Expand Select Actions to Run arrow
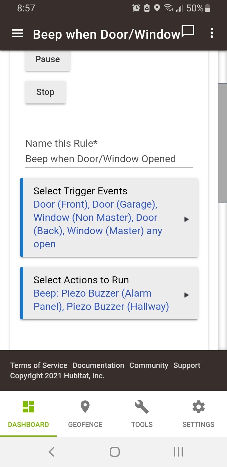This screenshot has width=227, height=467. [187, 295]
